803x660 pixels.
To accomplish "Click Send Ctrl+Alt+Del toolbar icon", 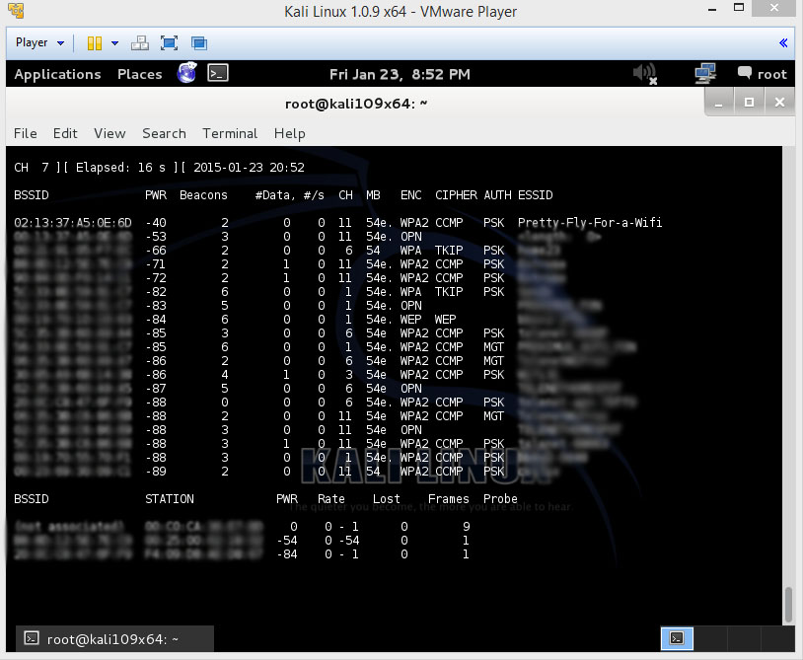I will [140, 43].
